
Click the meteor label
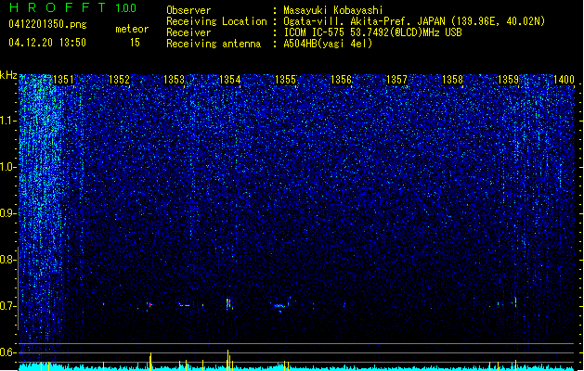132,29
